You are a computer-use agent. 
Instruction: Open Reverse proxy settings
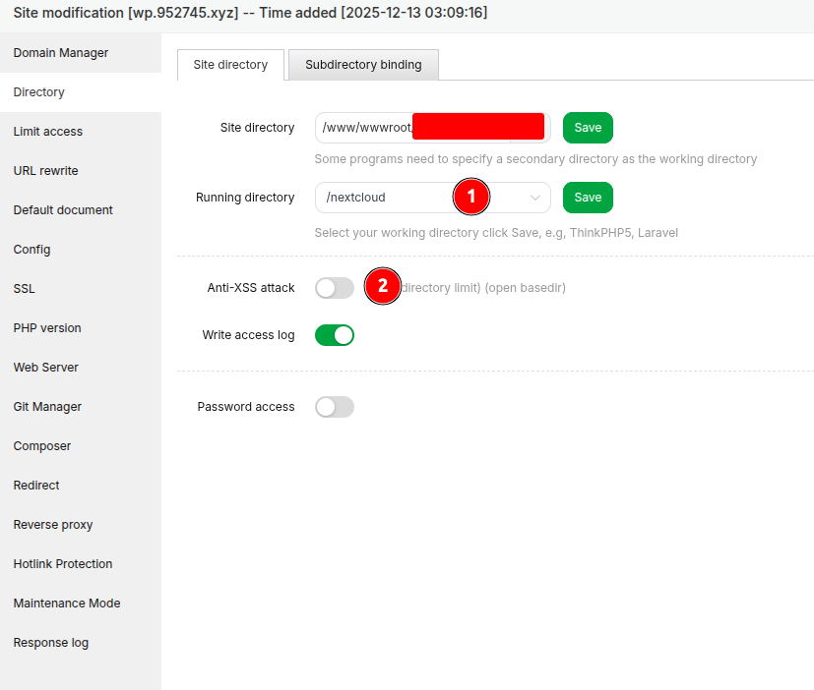53,525
